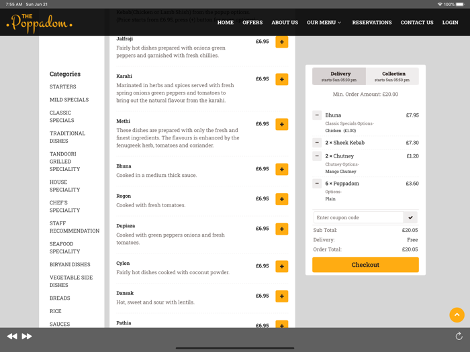Tap the plus button for Methi
This screenshot has width=470, height=352.
281,124
